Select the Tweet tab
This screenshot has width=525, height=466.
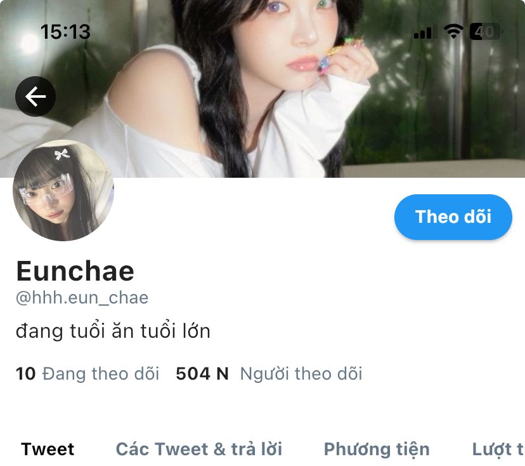[48, 449]
